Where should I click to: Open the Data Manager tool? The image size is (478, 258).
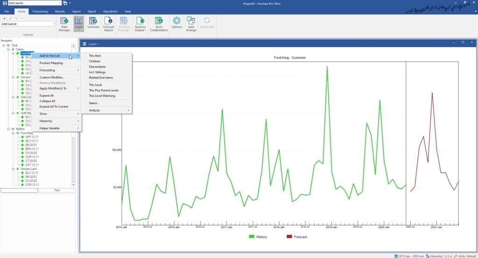(x=64, y=24)
